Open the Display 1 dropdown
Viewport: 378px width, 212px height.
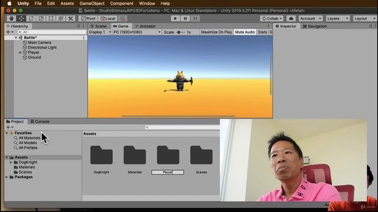(100, 32)
